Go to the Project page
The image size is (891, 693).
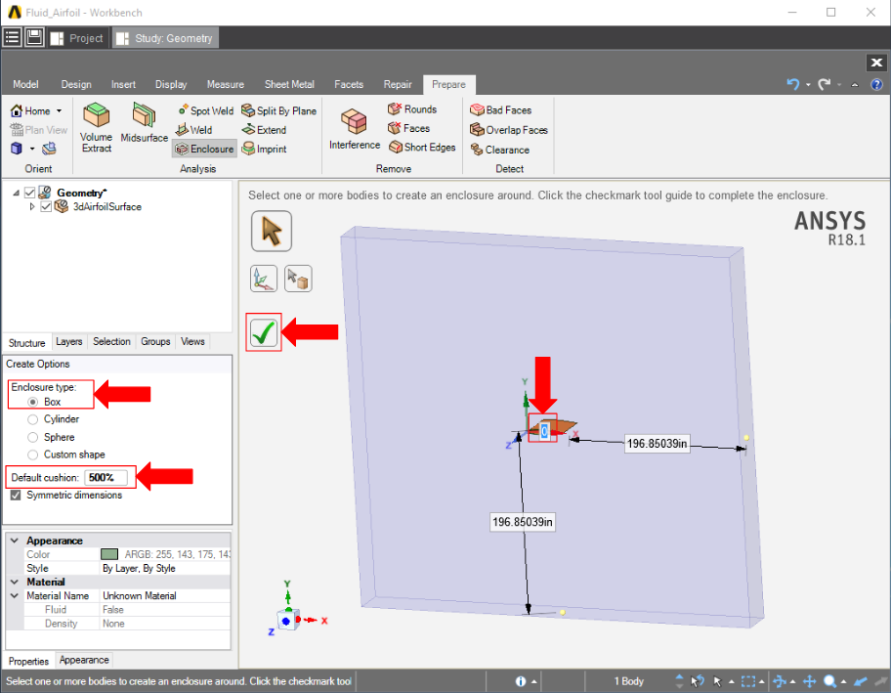point(78,38)
